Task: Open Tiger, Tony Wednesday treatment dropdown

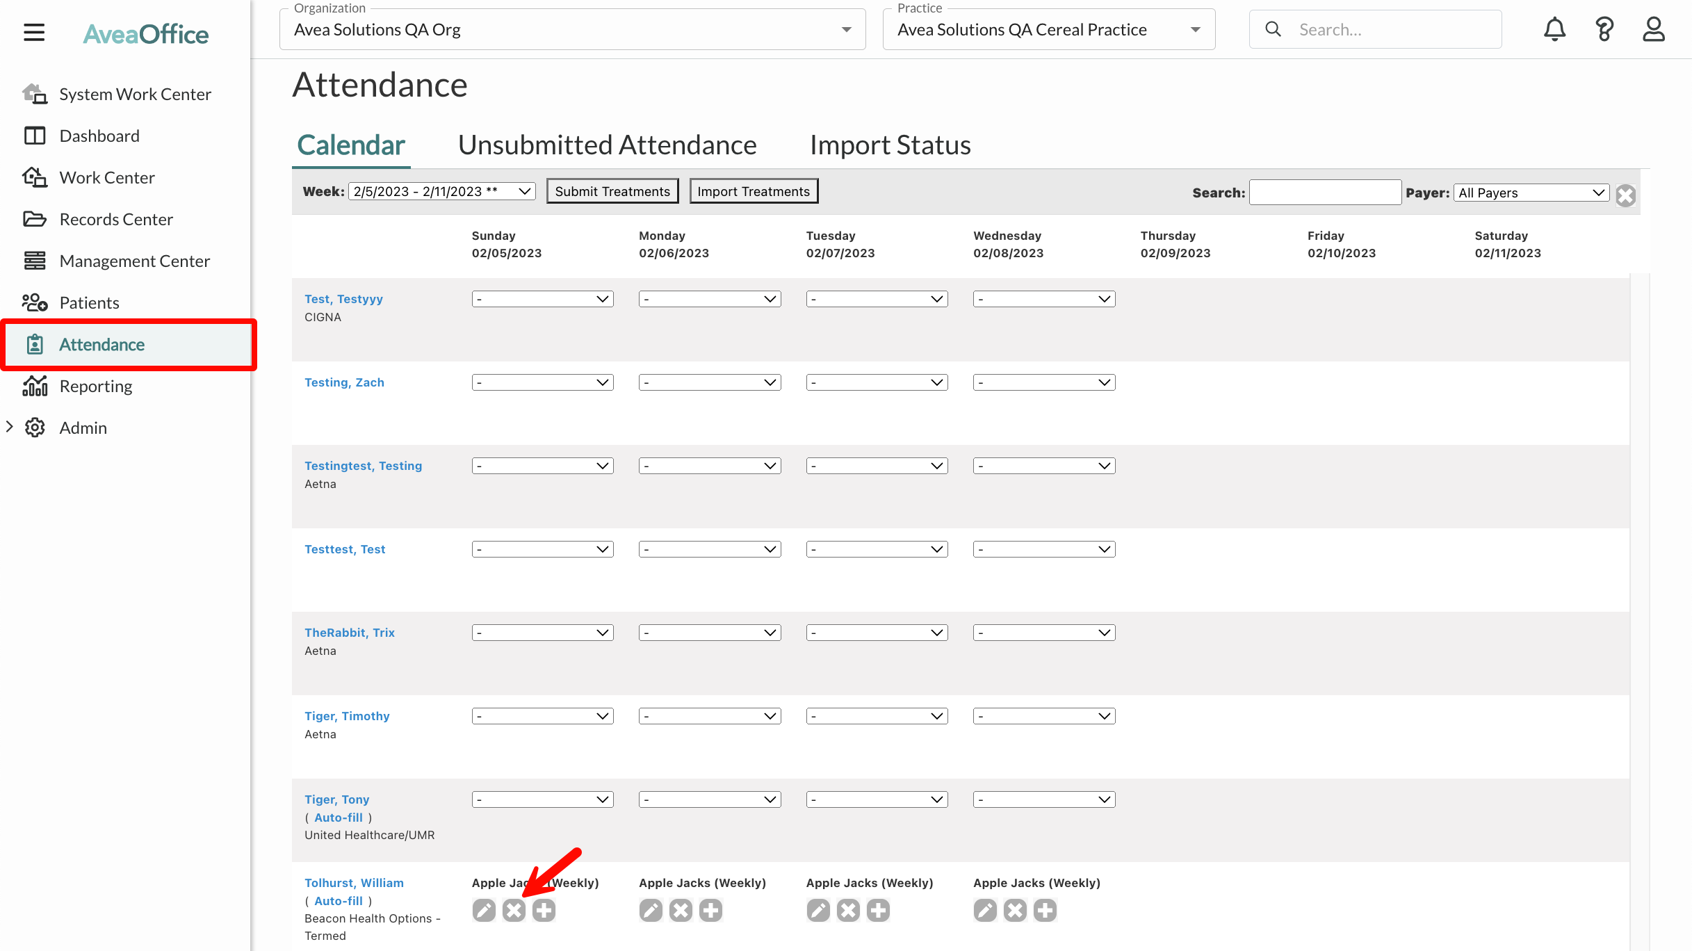Action: point(1044,799)
